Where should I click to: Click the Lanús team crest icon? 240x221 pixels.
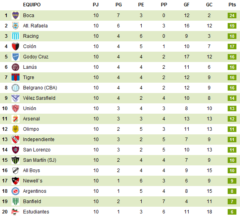click(16, 67)
